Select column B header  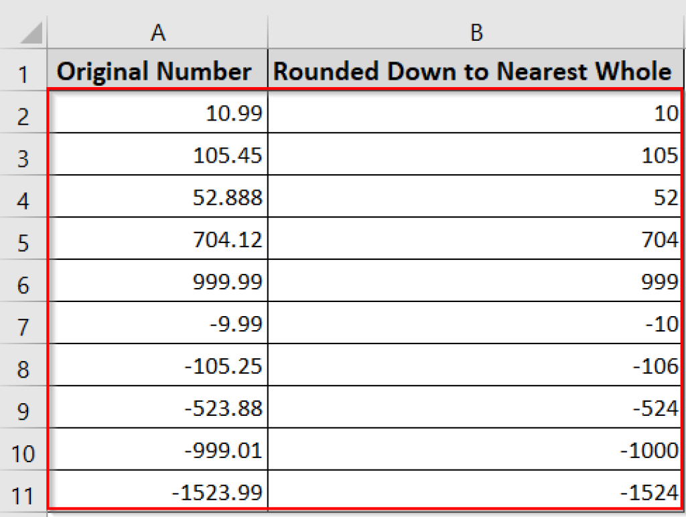[476, 31]
